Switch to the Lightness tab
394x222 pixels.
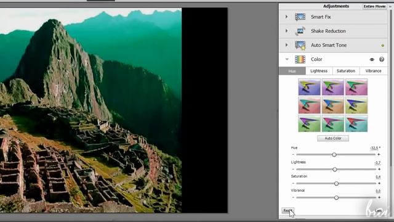tap(319, 71)
